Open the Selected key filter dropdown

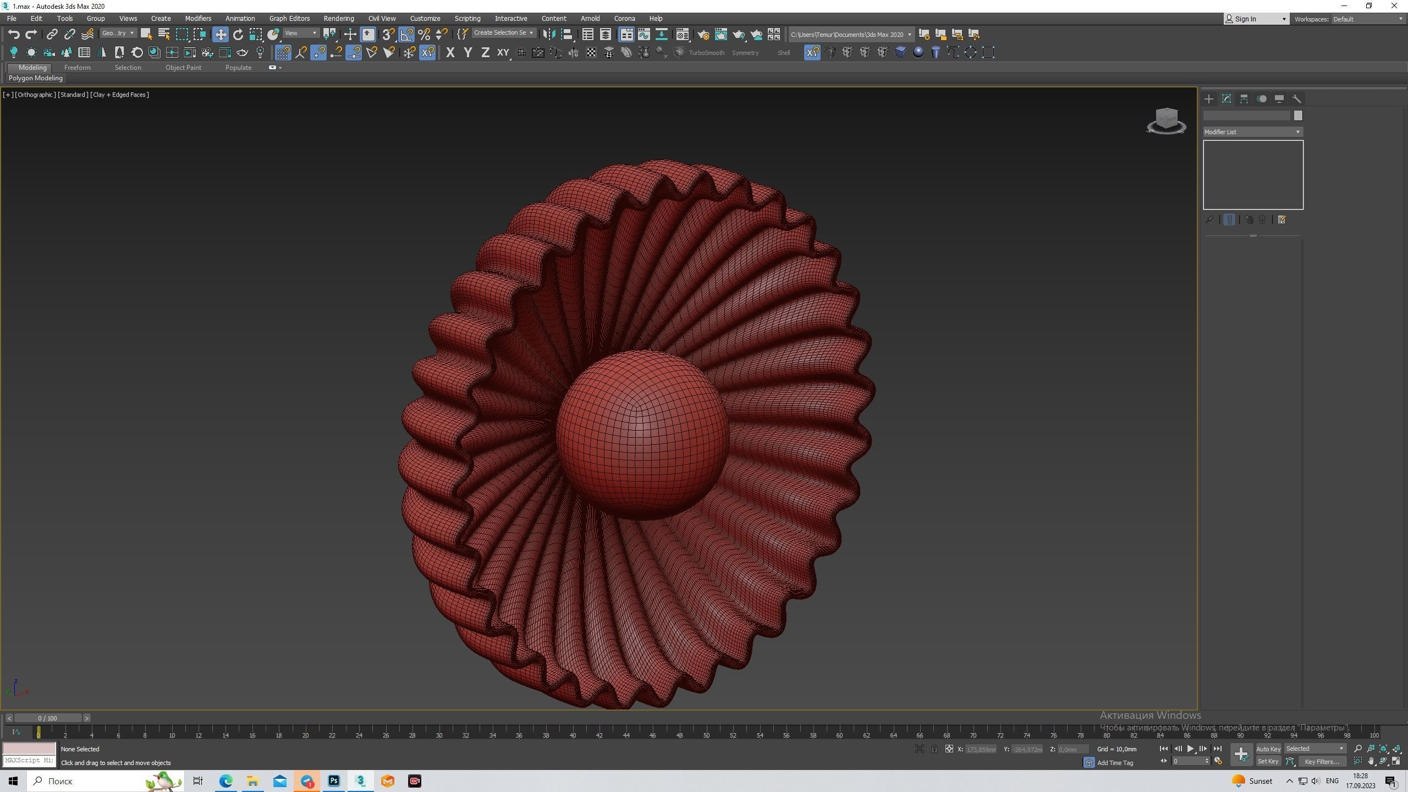(1314, 749)
